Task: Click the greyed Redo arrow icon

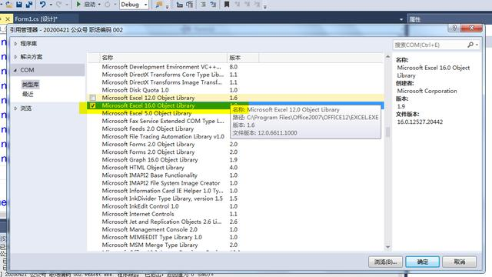Action: [x=59, y=5]
